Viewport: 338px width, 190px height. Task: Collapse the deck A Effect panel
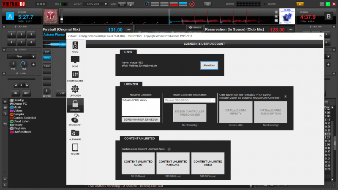pyautogui.click(x=4, y=50)
